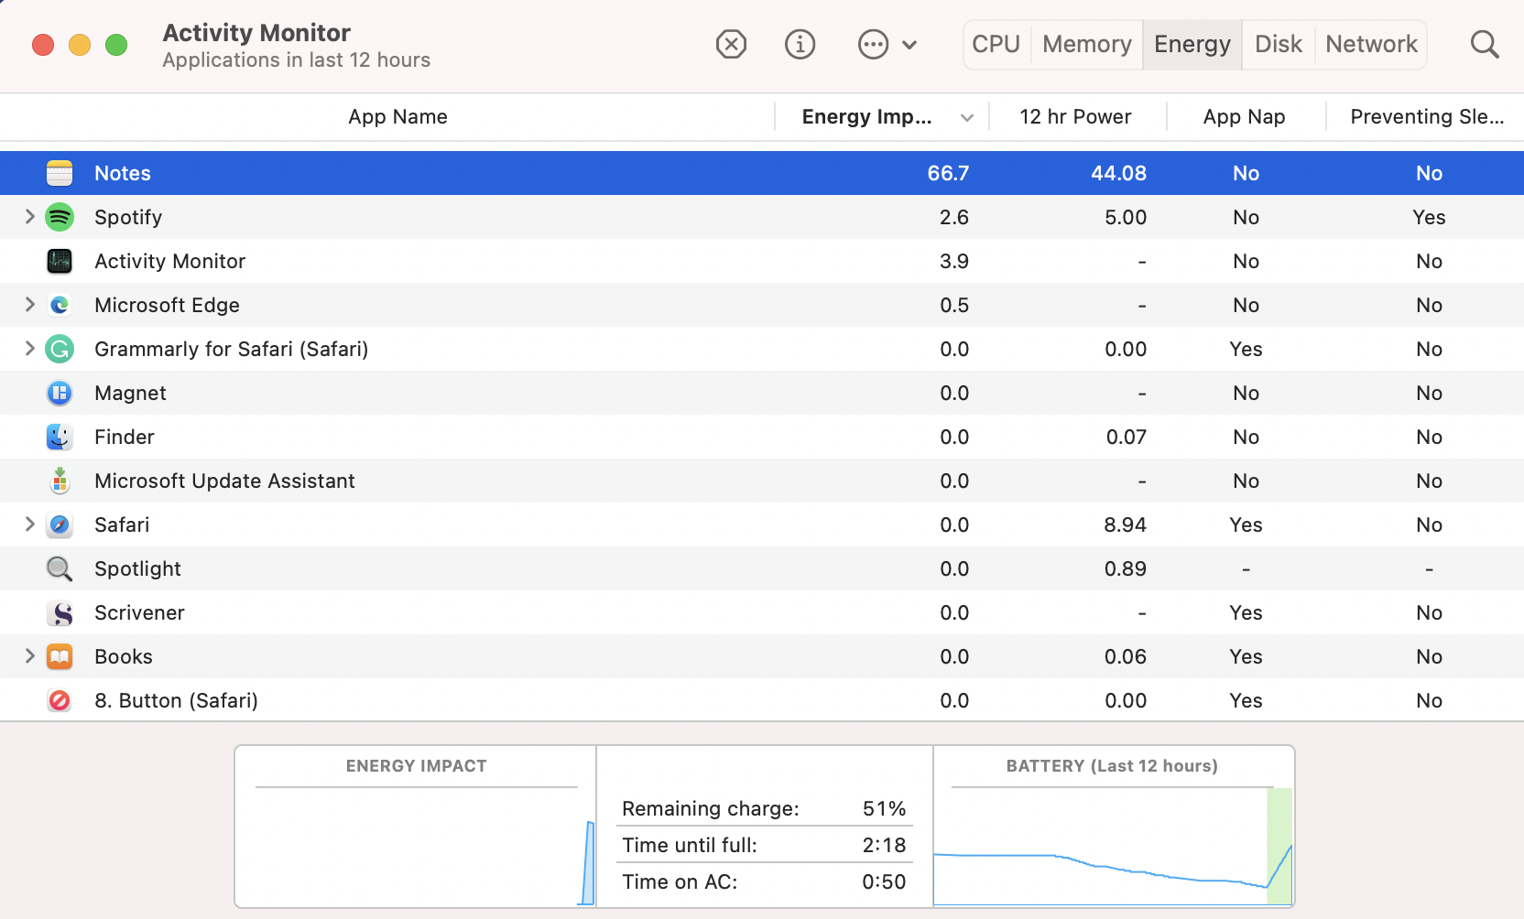Open the search magnifier icon

[1485, 44]
